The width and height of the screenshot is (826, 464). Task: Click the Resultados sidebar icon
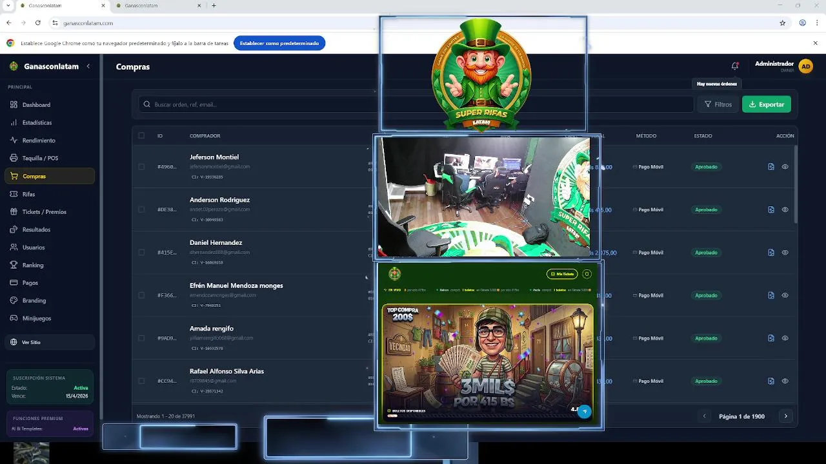click(14, 229)
